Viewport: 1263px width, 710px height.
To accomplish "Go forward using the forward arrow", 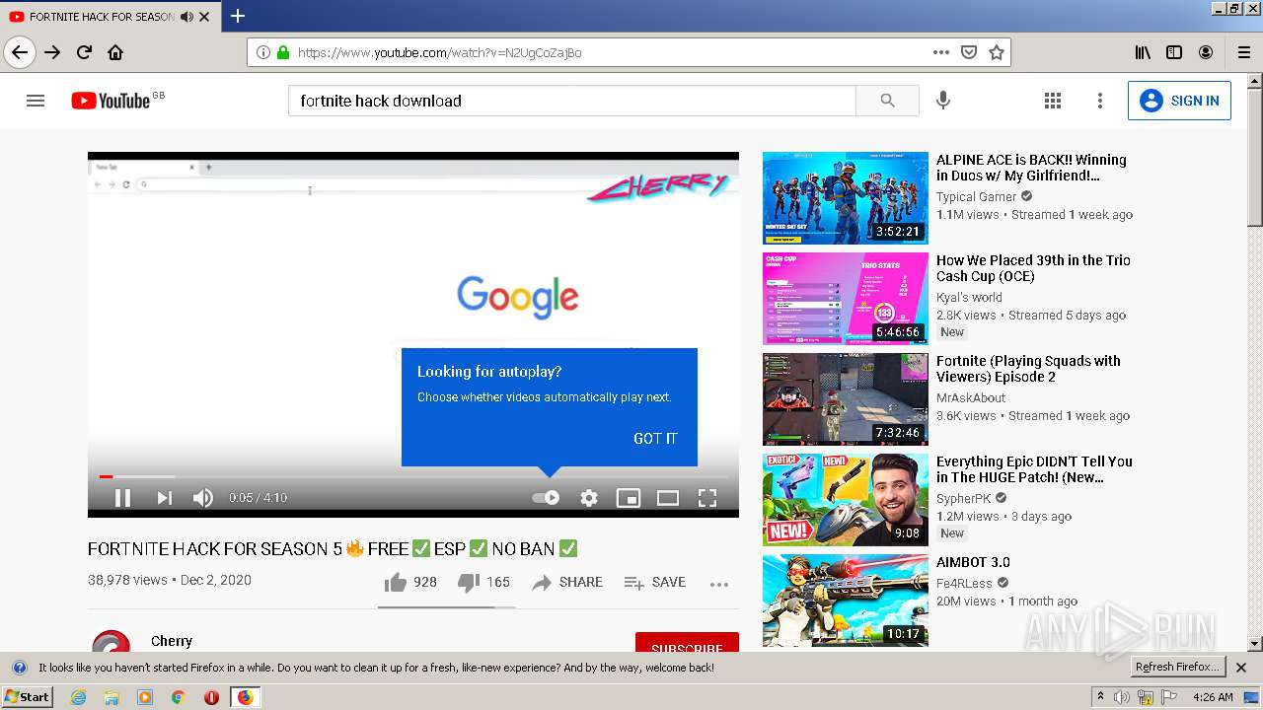I will pos(52,52).
